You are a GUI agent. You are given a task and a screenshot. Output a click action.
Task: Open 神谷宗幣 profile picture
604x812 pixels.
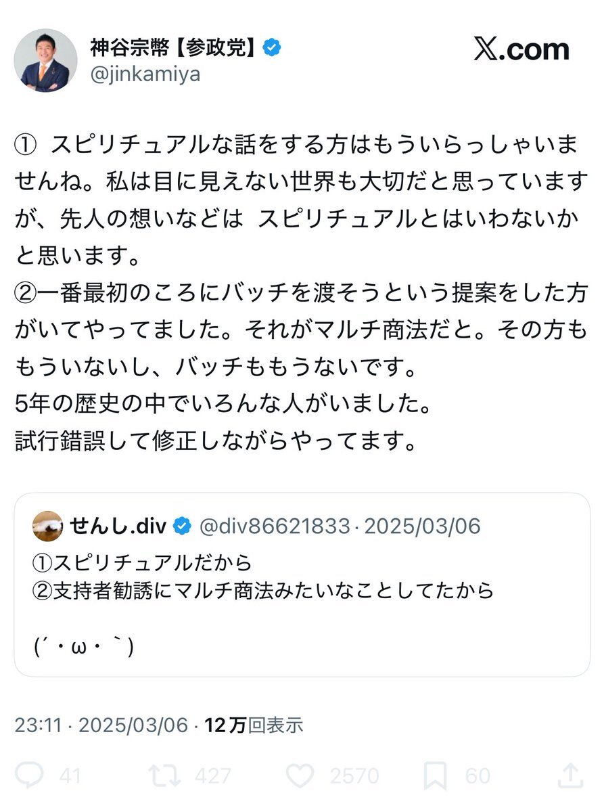45,60
